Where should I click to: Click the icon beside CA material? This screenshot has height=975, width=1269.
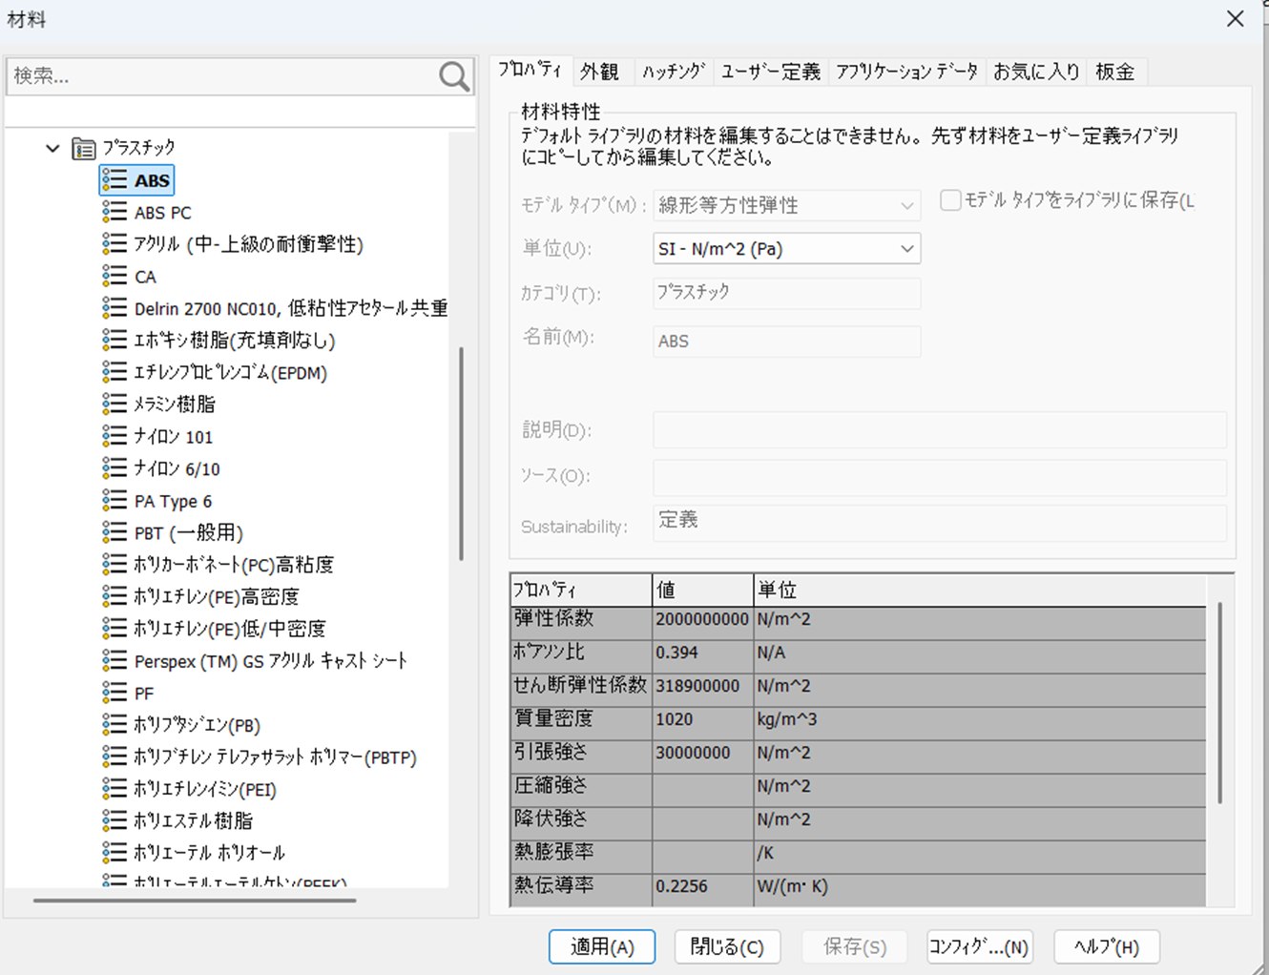[114, 276]
